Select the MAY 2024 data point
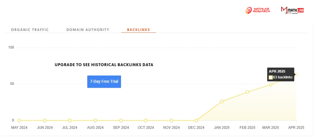Image resolution: width=315 pixels, height=140 pixels. point(19,120)
